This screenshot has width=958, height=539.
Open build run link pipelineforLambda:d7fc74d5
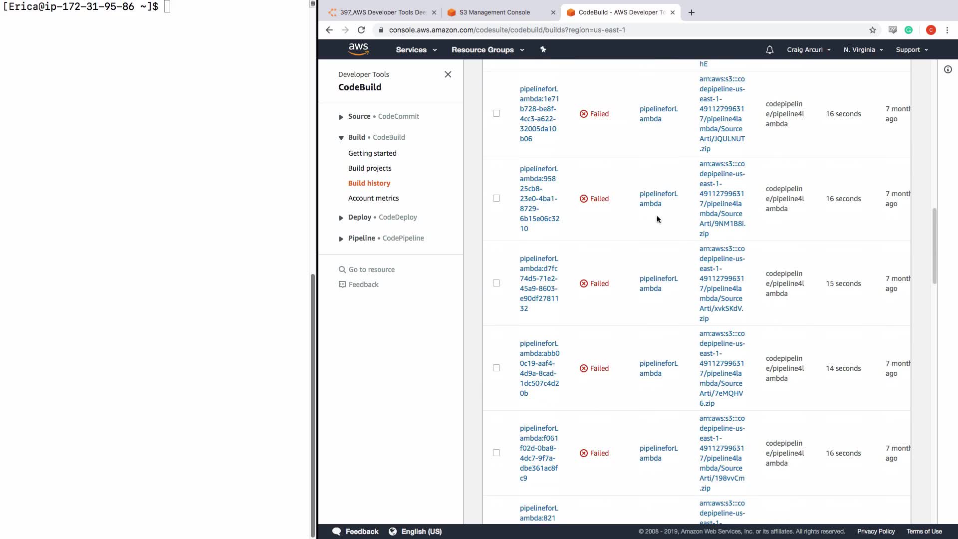(x=539, y=283)
